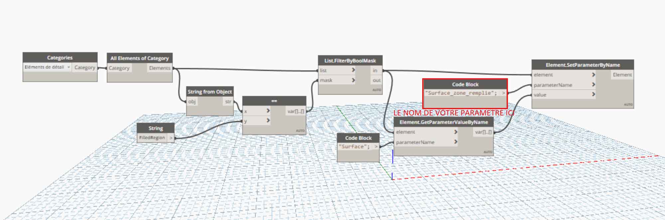This screenshot has width=665, height=220.
Task: Click the out output port of List.FilterByBoolMask
Action: pyautogui.click(x=376, y=80)
